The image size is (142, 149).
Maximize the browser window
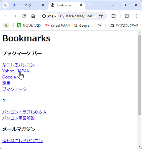pyautogui.click(x=124, y=5)
